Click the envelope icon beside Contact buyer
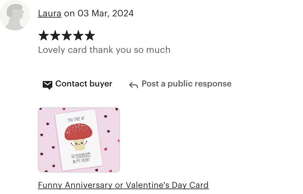 click(x=48, y=85)
